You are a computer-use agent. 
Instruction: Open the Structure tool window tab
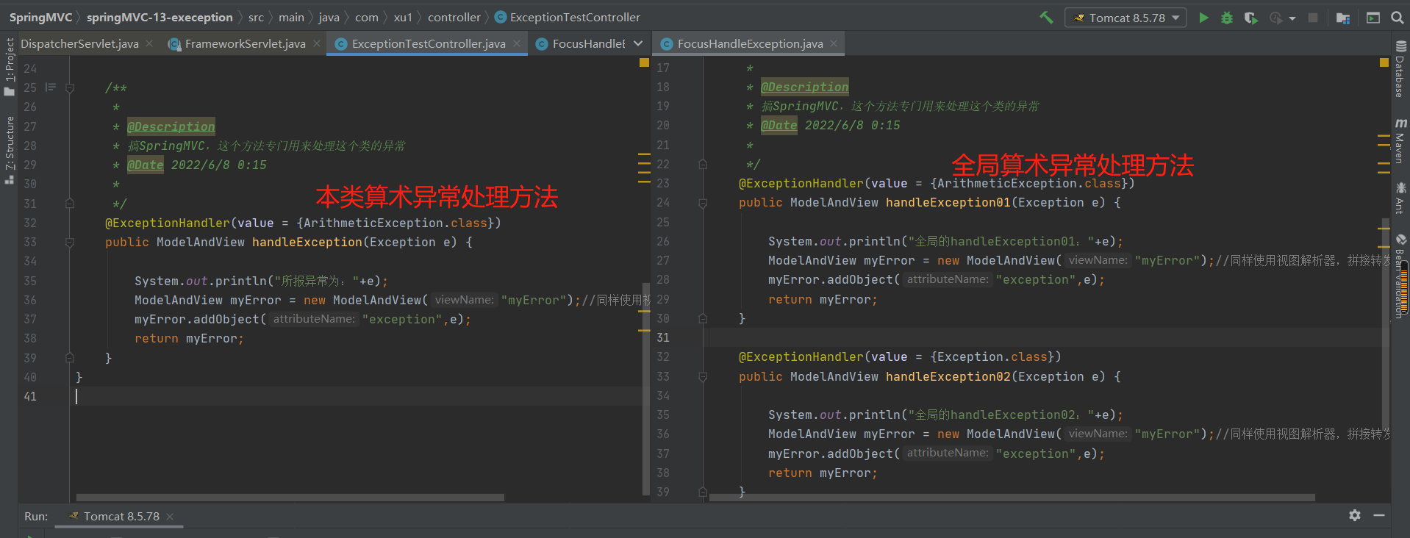click(10, 149)
